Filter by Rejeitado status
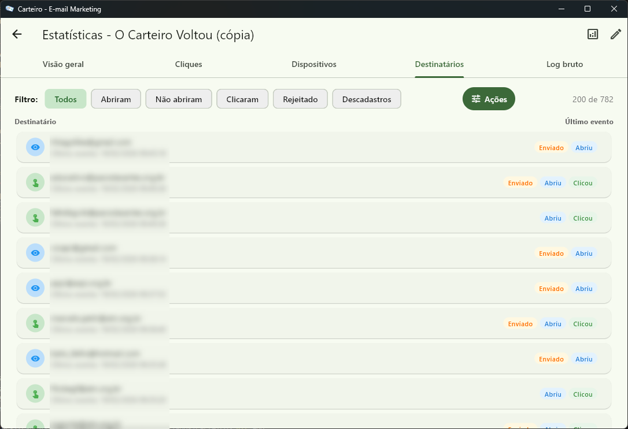This screenshot has height=429, width=628. click(x=300, y=99)
